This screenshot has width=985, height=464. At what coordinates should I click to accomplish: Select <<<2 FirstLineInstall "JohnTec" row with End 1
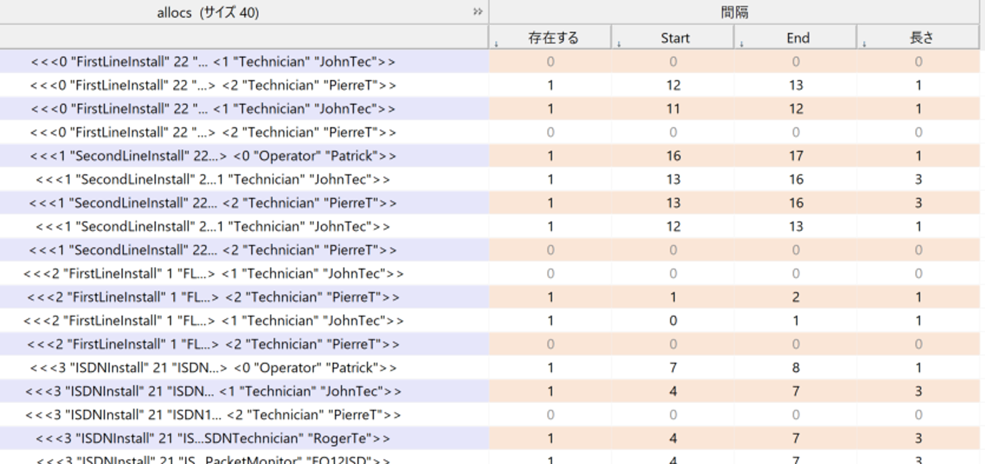[x=490, y=321]
